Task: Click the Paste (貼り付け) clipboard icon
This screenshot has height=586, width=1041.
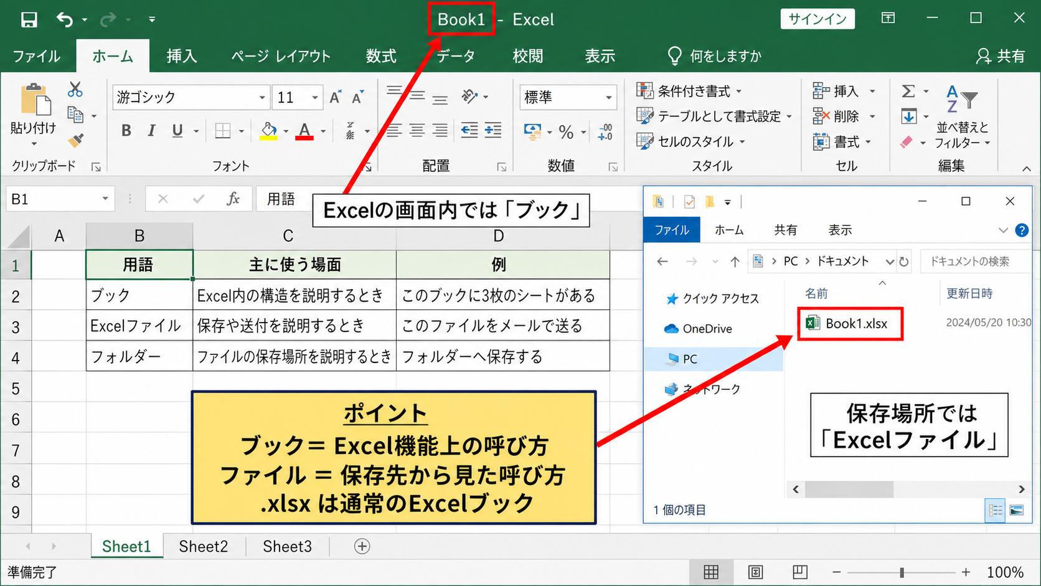Action: pos(35,100)
